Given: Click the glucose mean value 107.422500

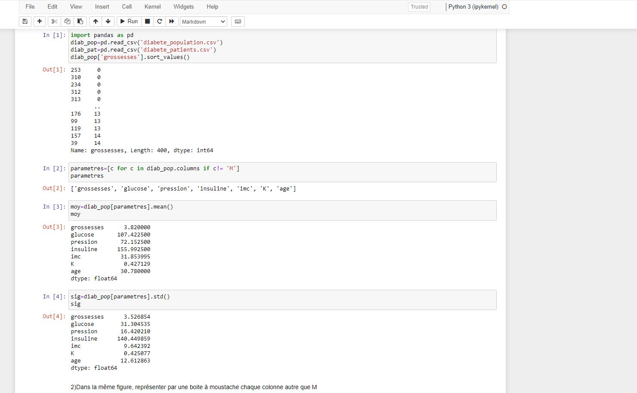Looking at the screenshot, I should 134,235.
